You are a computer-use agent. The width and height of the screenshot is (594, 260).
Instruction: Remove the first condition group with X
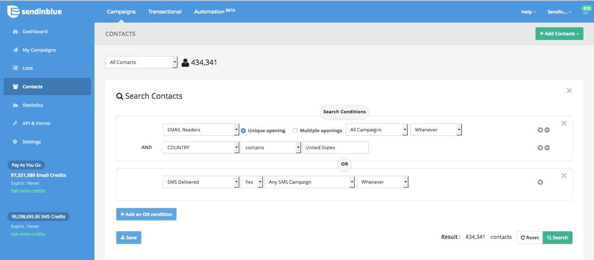tap(564, 123)
